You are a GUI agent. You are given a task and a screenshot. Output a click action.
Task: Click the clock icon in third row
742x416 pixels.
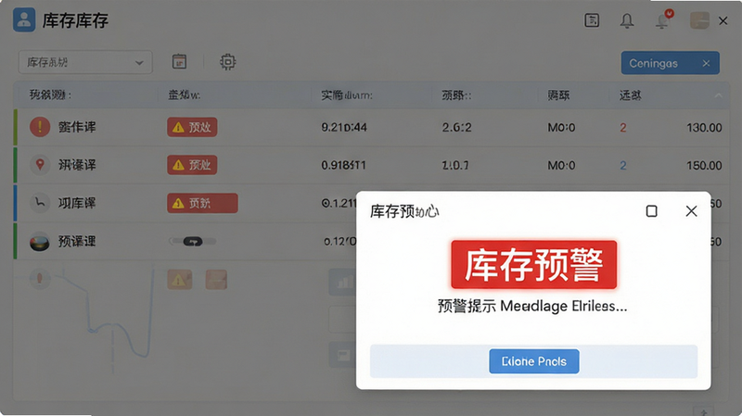[x=40, y=203]
